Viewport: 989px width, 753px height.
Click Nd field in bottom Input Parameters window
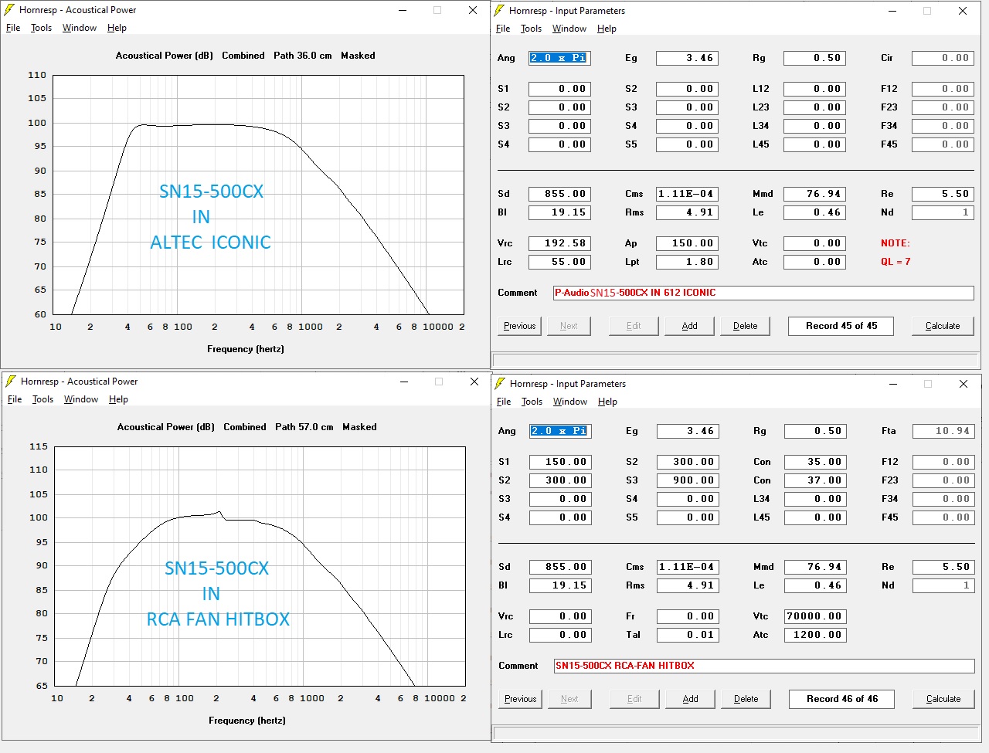943,585
